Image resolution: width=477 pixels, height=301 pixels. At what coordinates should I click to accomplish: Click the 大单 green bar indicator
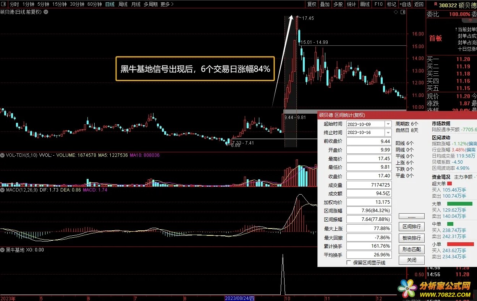(459, 204)
